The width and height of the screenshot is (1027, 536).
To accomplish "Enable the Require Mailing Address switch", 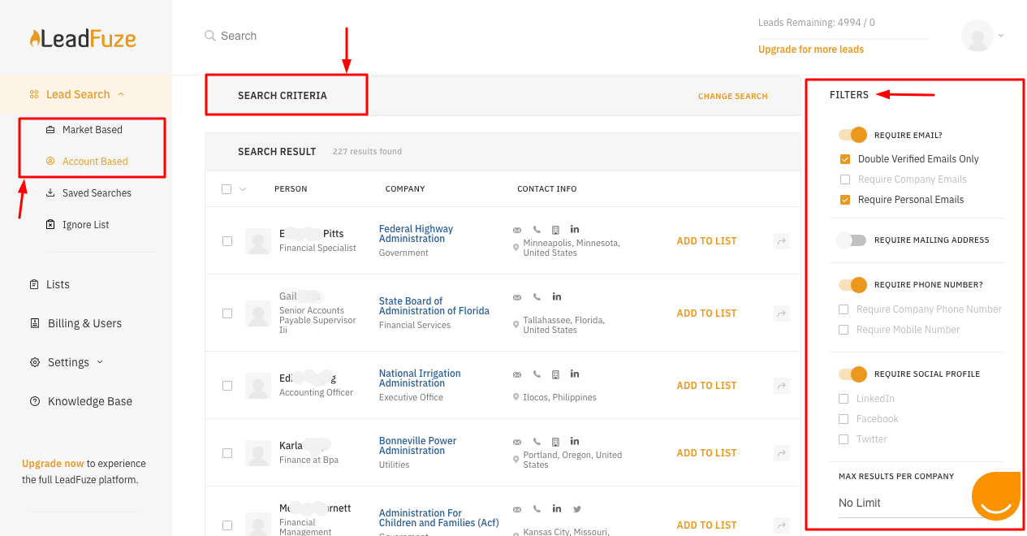I will (852, 240).
